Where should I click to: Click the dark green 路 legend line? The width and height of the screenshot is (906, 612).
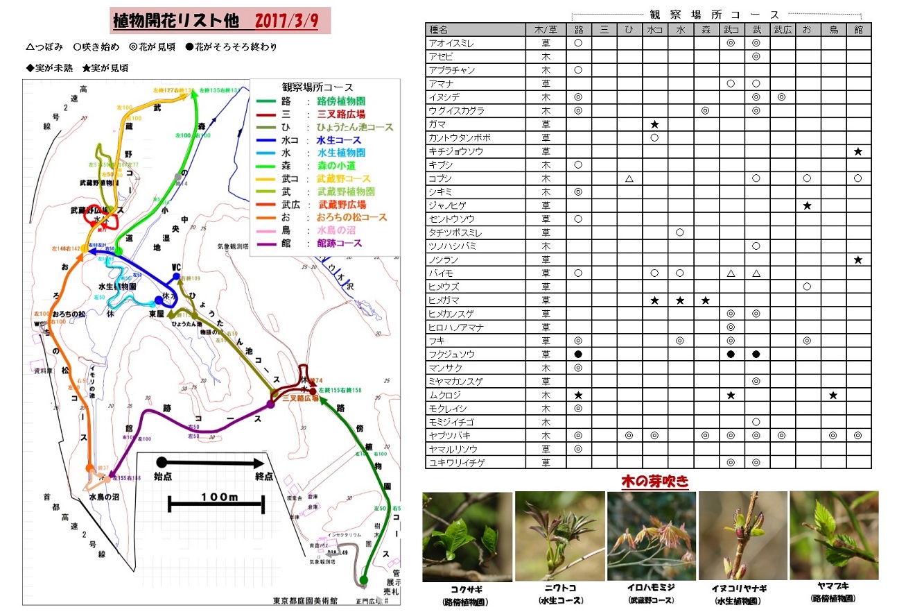tap(267, 101)
